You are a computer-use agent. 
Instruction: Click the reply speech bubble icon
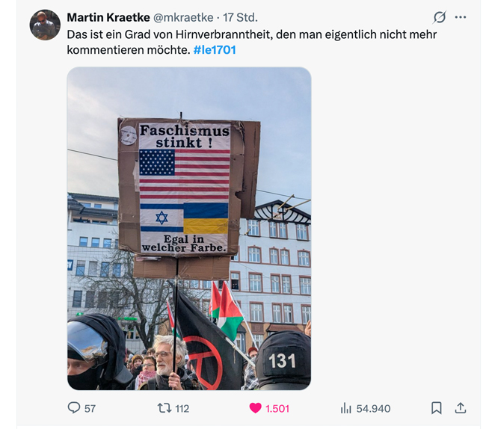pos(74,407)
